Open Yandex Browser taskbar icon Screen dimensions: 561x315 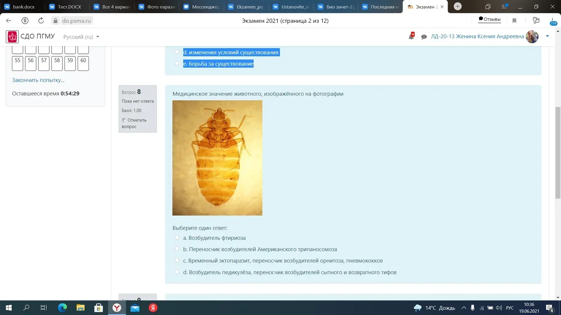(117, 308)
